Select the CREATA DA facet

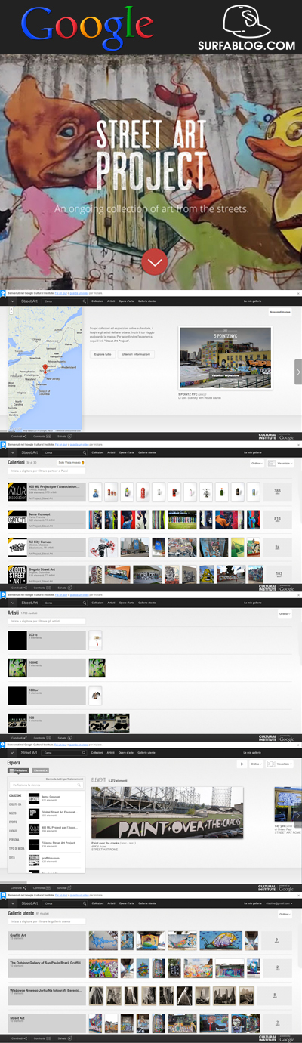[16, 804]
